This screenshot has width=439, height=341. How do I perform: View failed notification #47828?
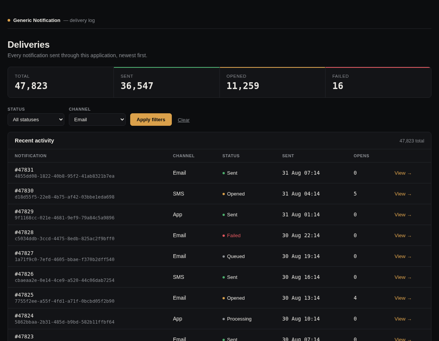click(x=403, y=236)
